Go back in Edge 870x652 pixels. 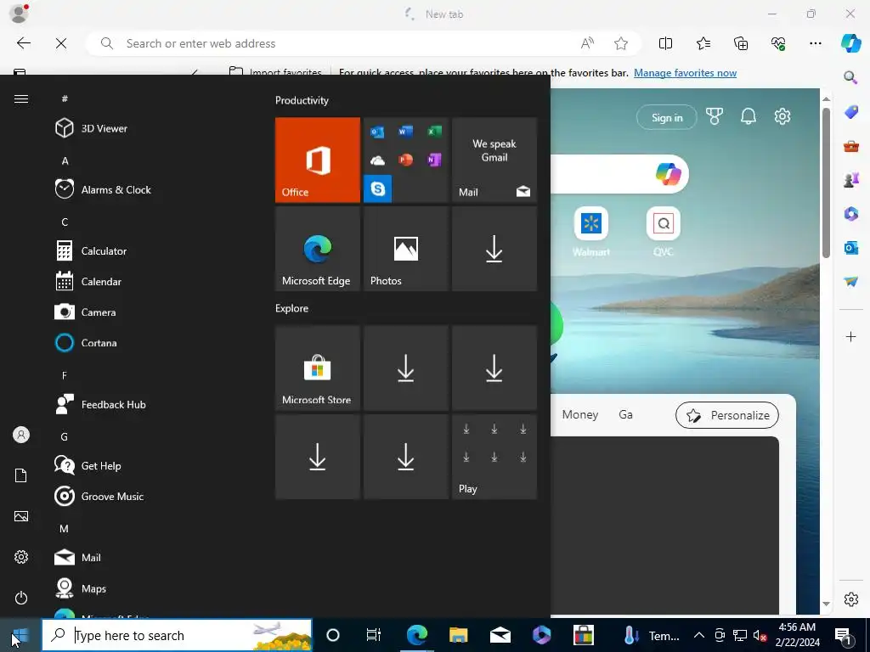coord(23,43)
